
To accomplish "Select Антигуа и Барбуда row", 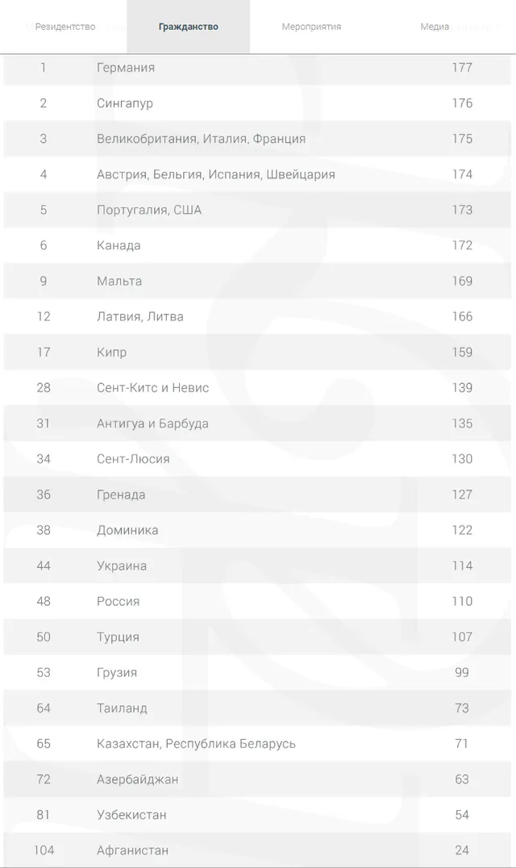I will point(152,424).
